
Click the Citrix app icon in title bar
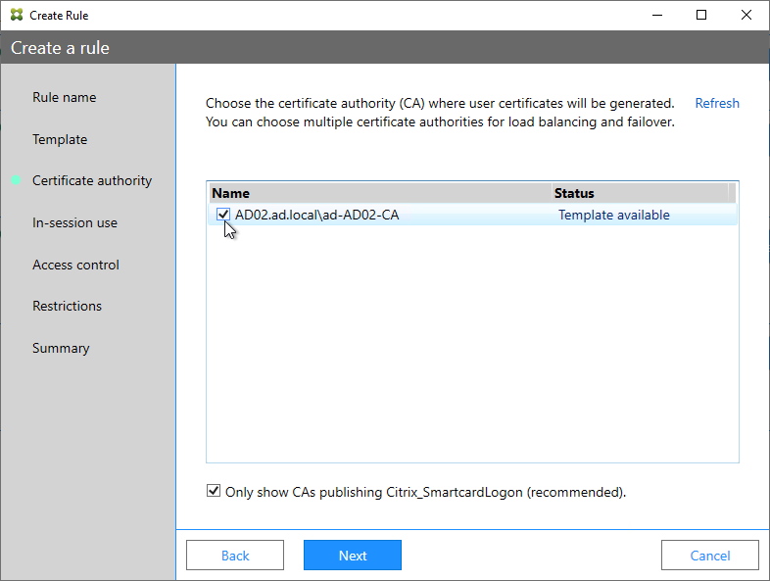click(x=17, y=15)
